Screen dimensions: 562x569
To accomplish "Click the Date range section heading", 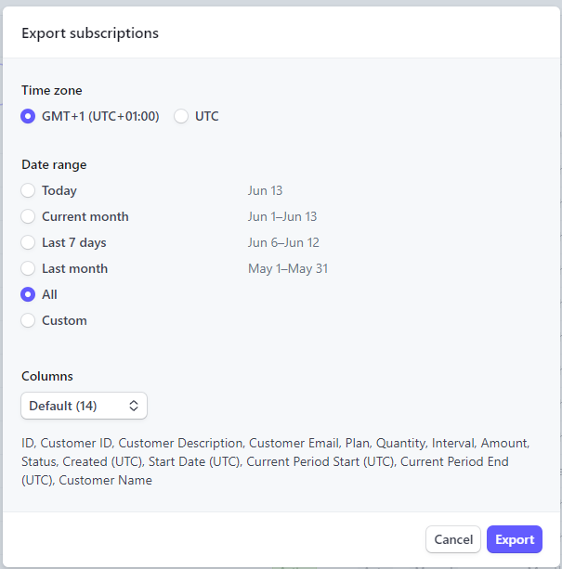I will 54,164.
